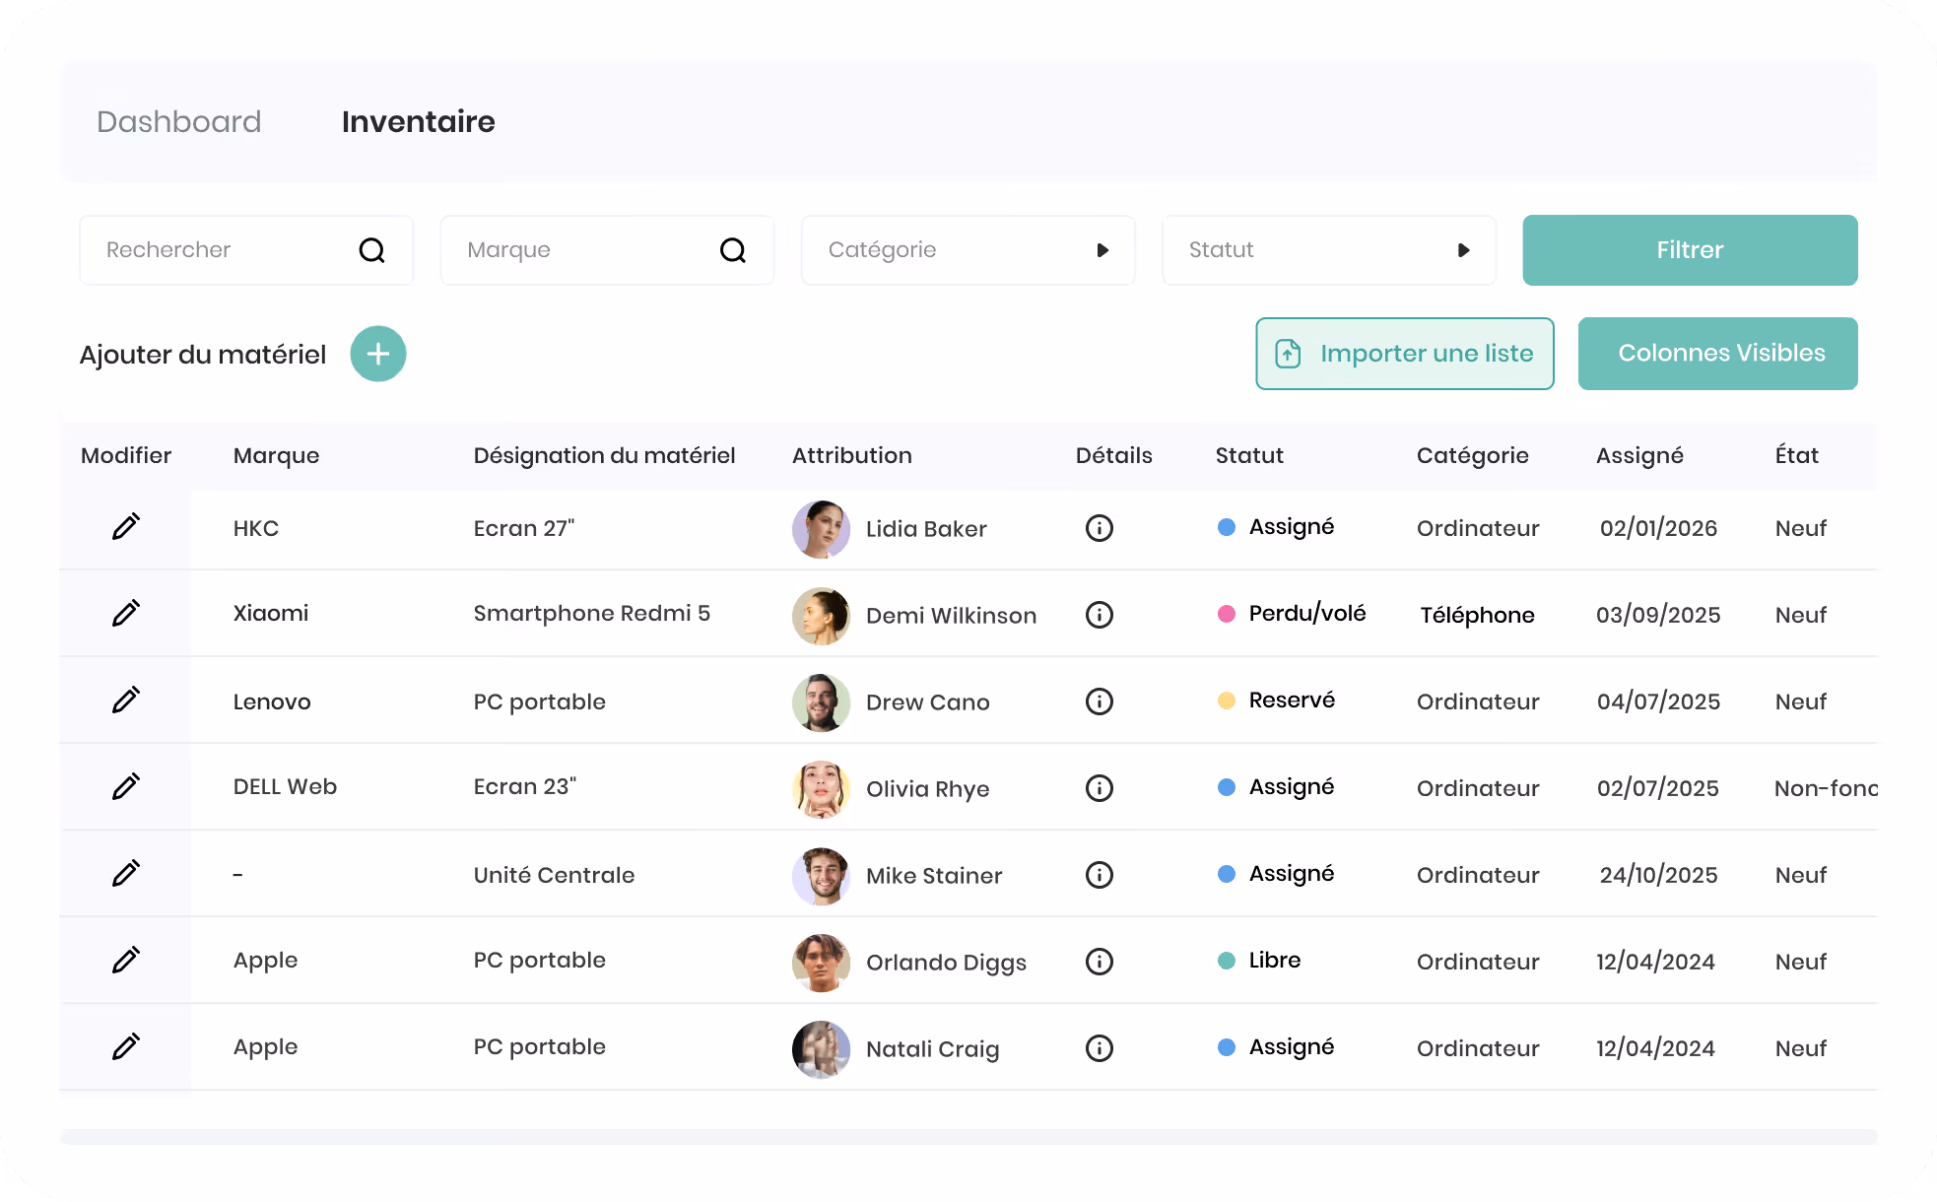Image resolution: width=1937 pixels, height=1202 pixels.
Task: Click the Filtrer button
Action: tap(1690, 250)
